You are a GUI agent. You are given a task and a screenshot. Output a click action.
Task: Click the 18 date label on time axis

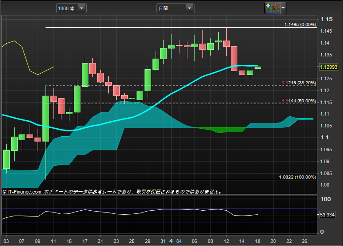click(258, 241)
